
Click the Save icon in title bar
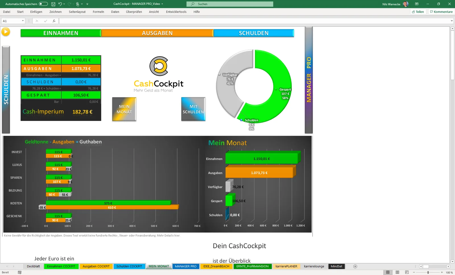tap(53, 4)
